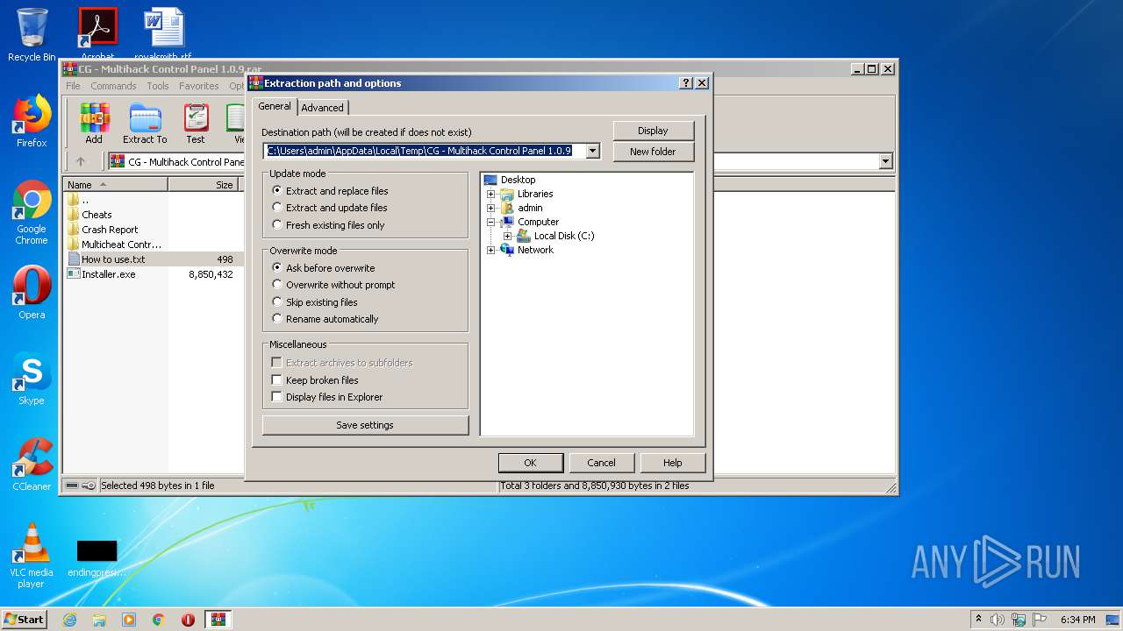This screenshot has width=1123, height=631.
Task: Open the VLC media player shortcut
Action: tap(32, 556)
